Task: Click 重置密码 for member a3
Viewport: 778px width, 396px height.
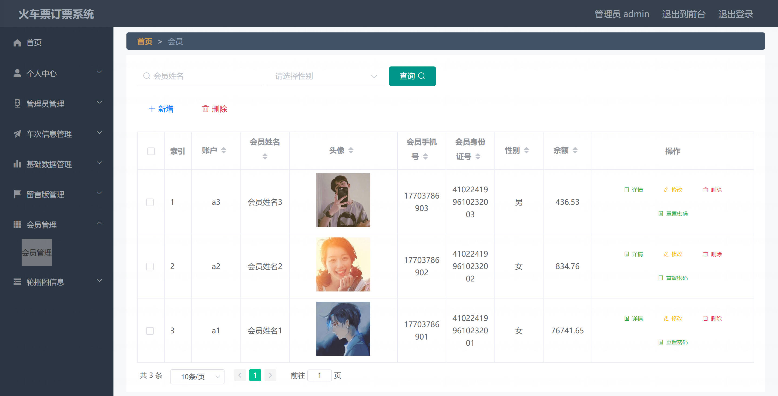Action: click(x=673, y=214)
